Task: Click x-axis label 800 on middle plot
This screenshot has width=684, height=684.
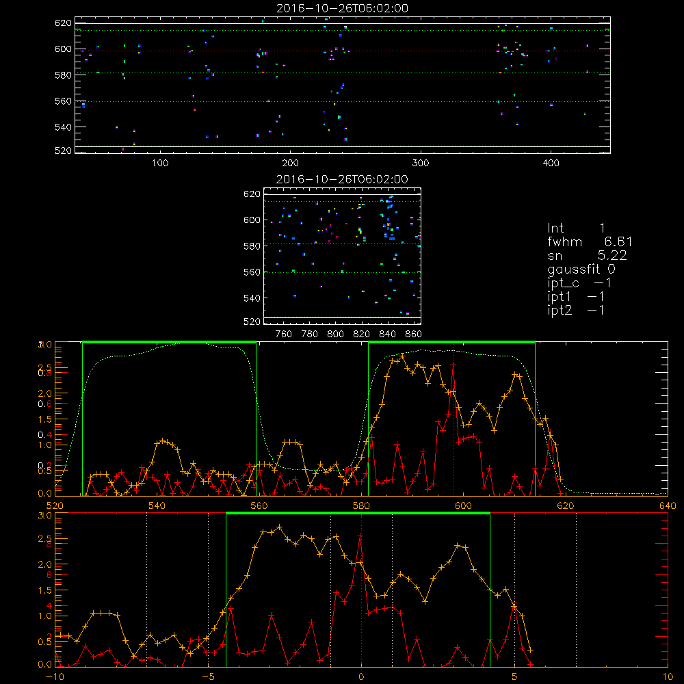Action: pyautogui.click(x=335, y=334)
